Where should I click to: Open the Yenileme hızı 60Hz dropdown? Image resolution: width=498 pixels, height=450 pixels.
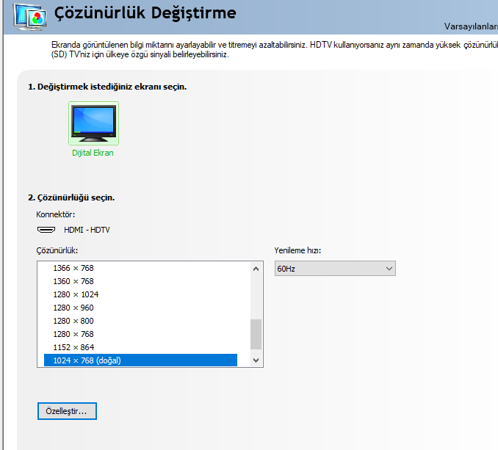(x=335, y=269)
